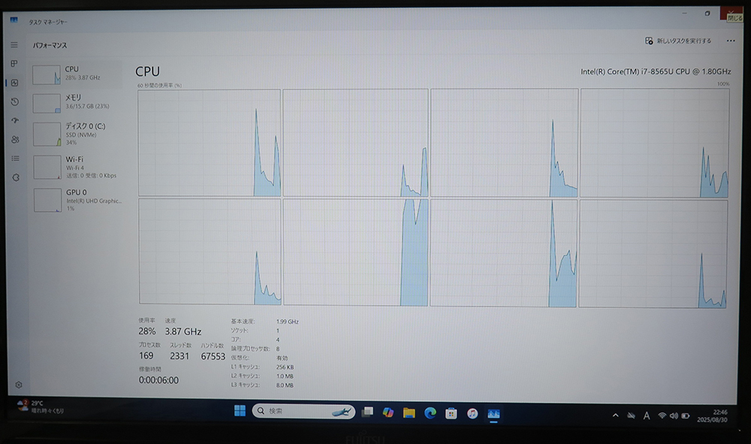Image resolution: width=751 pixels, height=444 pixels.
Task: Open the Windows Start menu
Action: pos(240,410)
